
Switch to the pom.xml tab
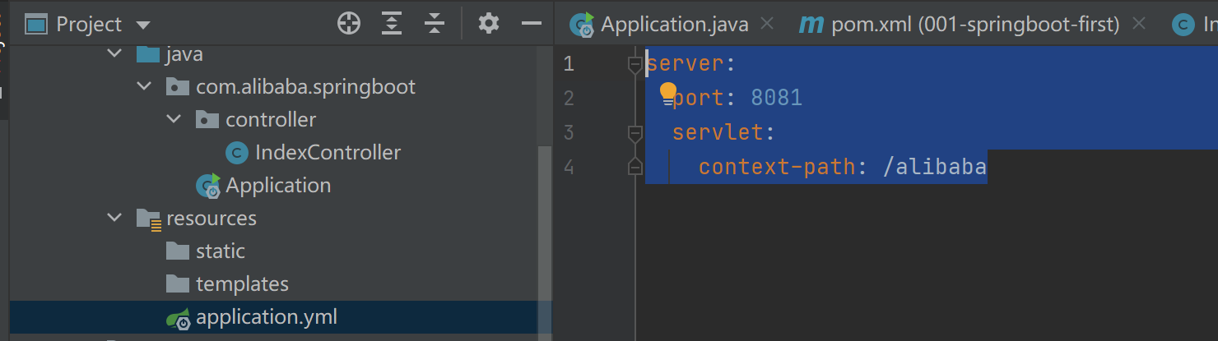pyautogui.click(x=974, y=25)
